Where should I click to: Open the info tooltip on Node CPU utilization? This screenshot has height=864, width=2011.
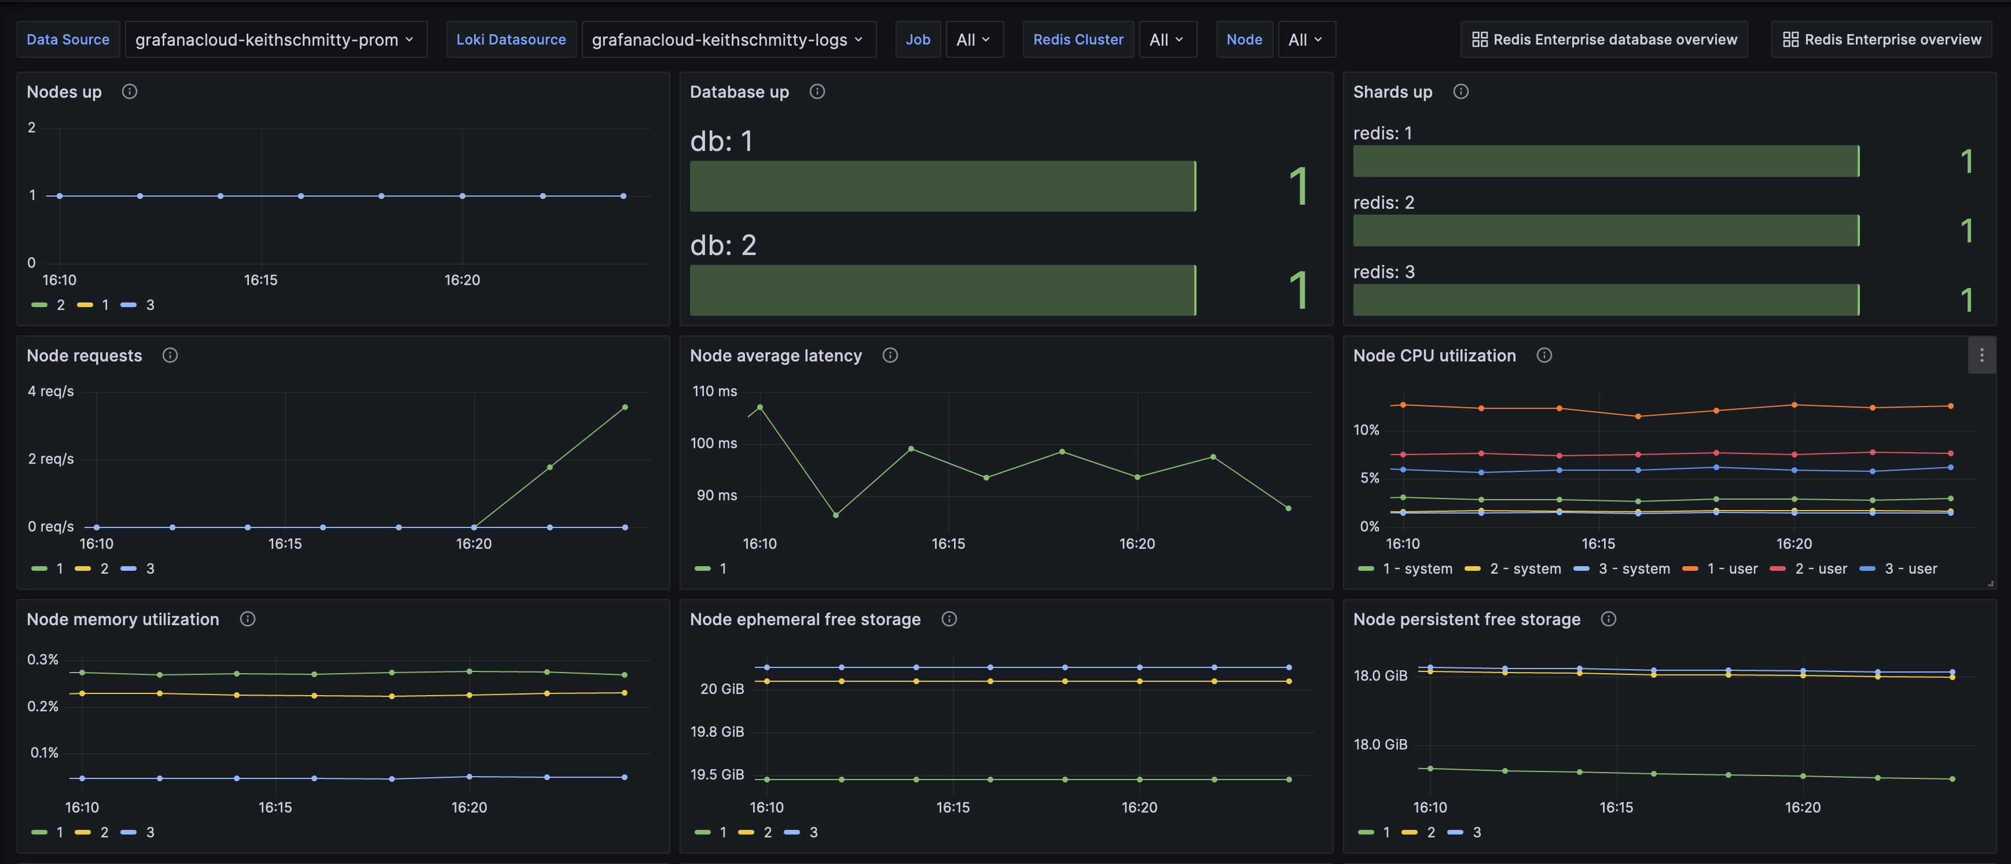(x=1543, y=355)
